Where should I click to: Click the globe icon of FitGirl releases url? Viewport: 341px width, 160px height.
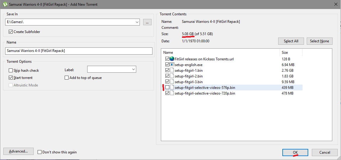(172, 59)
